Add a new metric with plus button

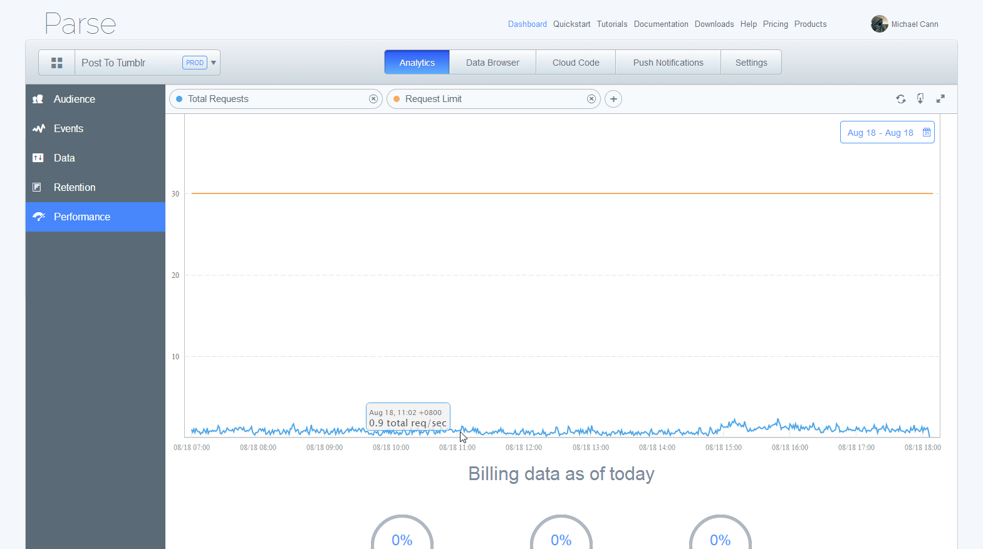coord(613,99)
